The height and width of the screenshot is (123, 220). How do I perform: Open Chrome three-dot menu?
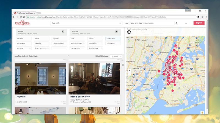206,17
